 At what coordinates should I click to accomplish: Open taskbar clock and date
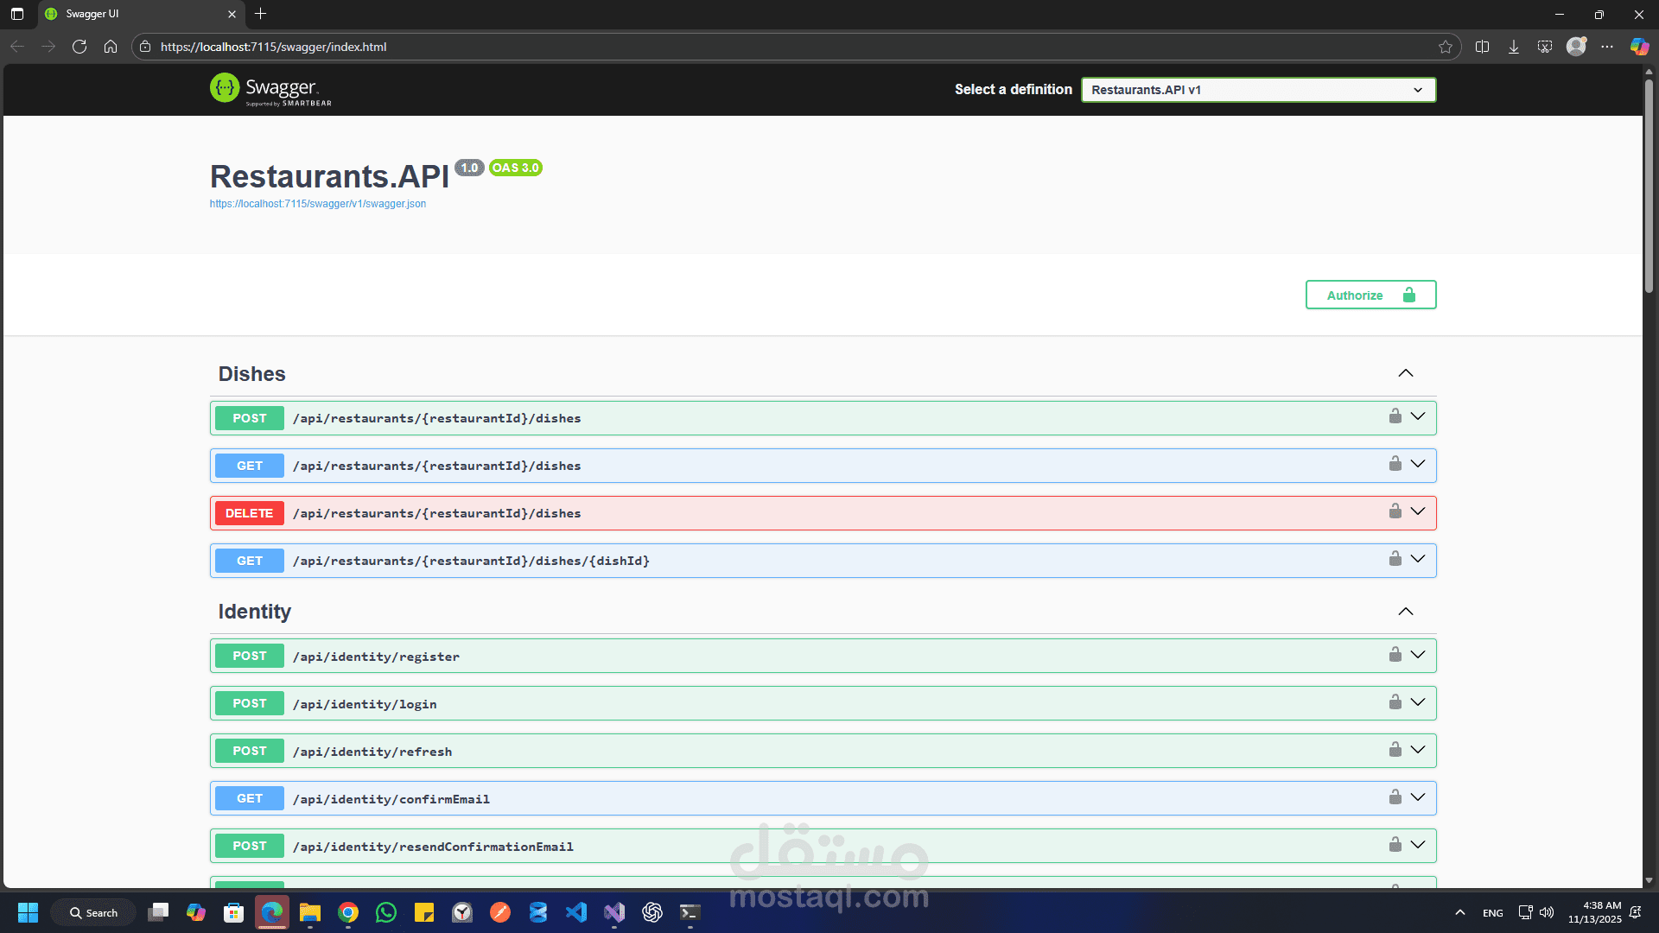pos(1595,912)
